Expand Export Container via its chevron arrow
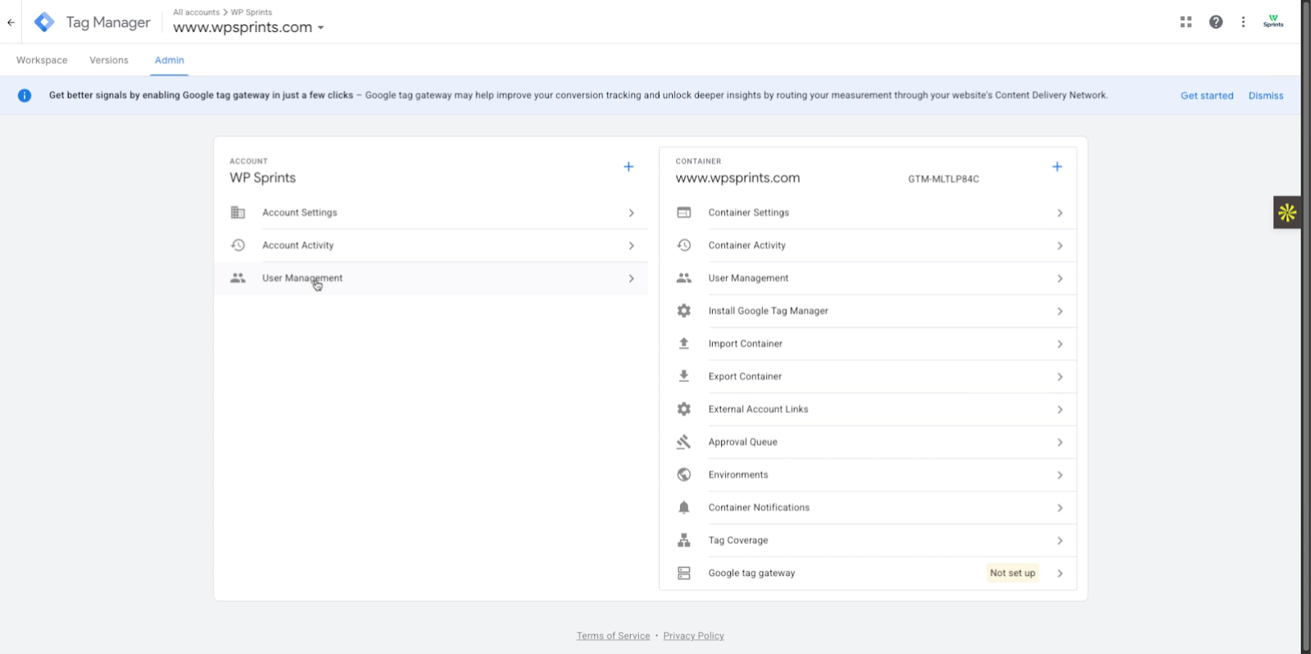 pyautogui.click(x=1059, y=377)
